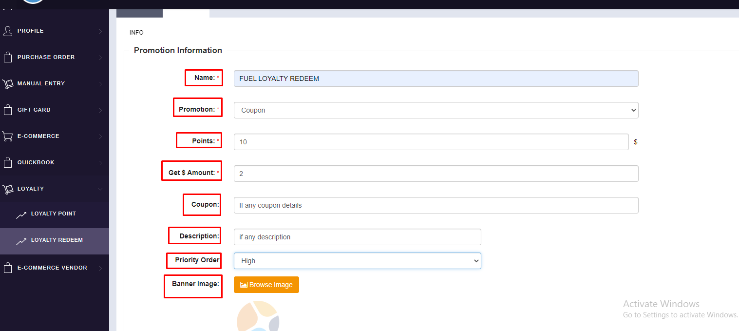Click the Browse image button

click(x=266, y=285)
